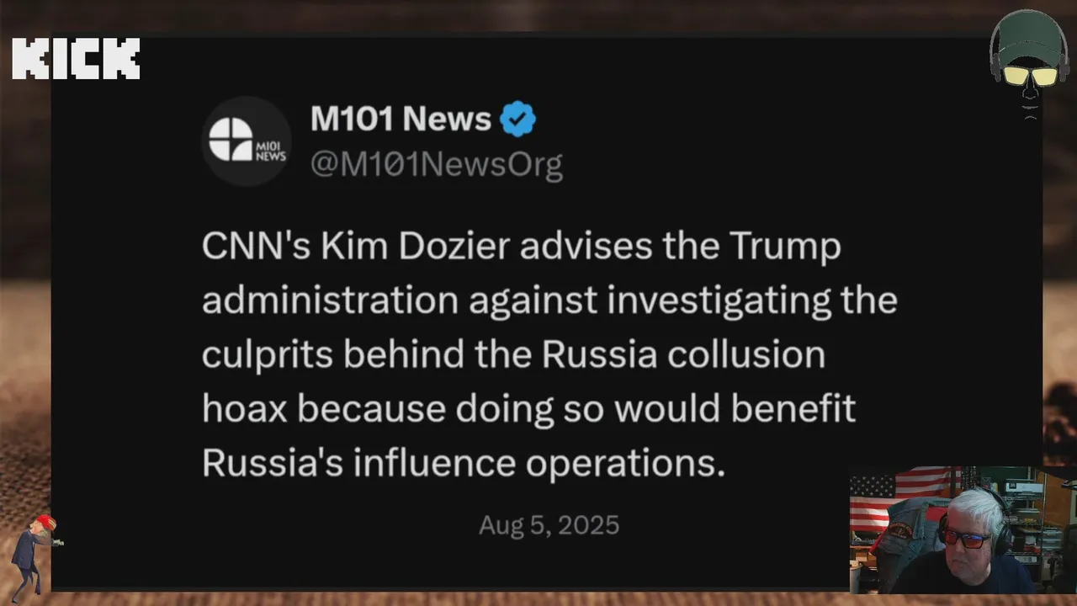Viewport: 1077px width, 606px height.
Task: Click the streamer avatar with green cap and headphones
Action: [1029, 61]
